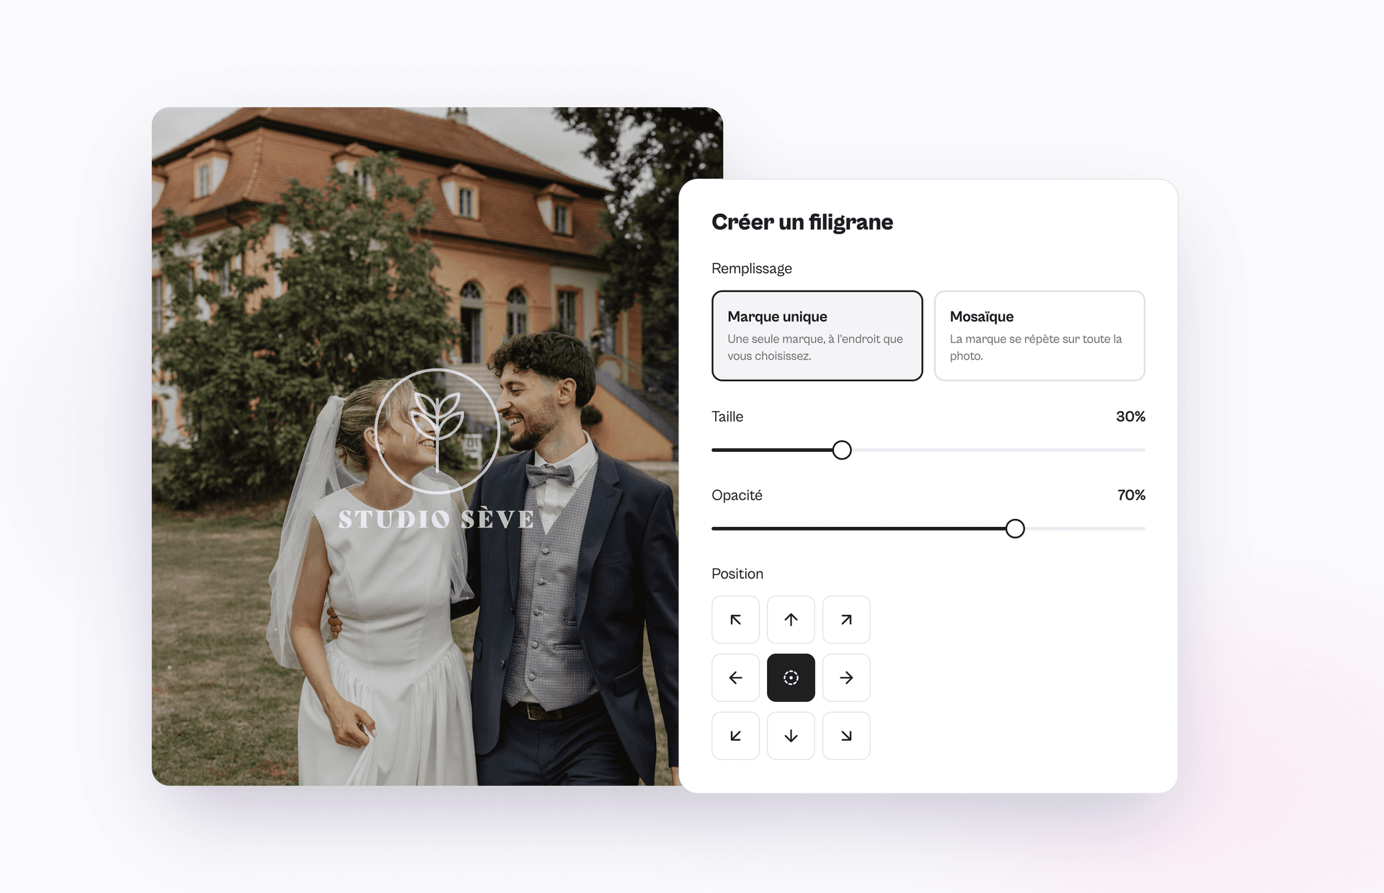Set watermark position to bottom-right
Image resolution: width=1384 pixels, height=893 pixels.
click(x=846, y=736)
